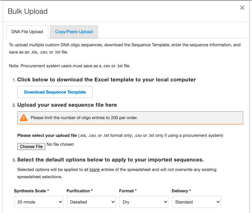Click the Procurement system users note
The image size is (252, 213).
point(70,66)
